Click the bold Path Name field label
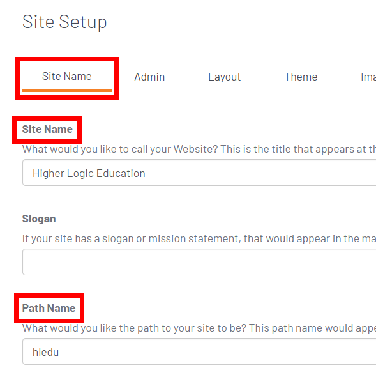The image size is (376, 377). (49, 308)
